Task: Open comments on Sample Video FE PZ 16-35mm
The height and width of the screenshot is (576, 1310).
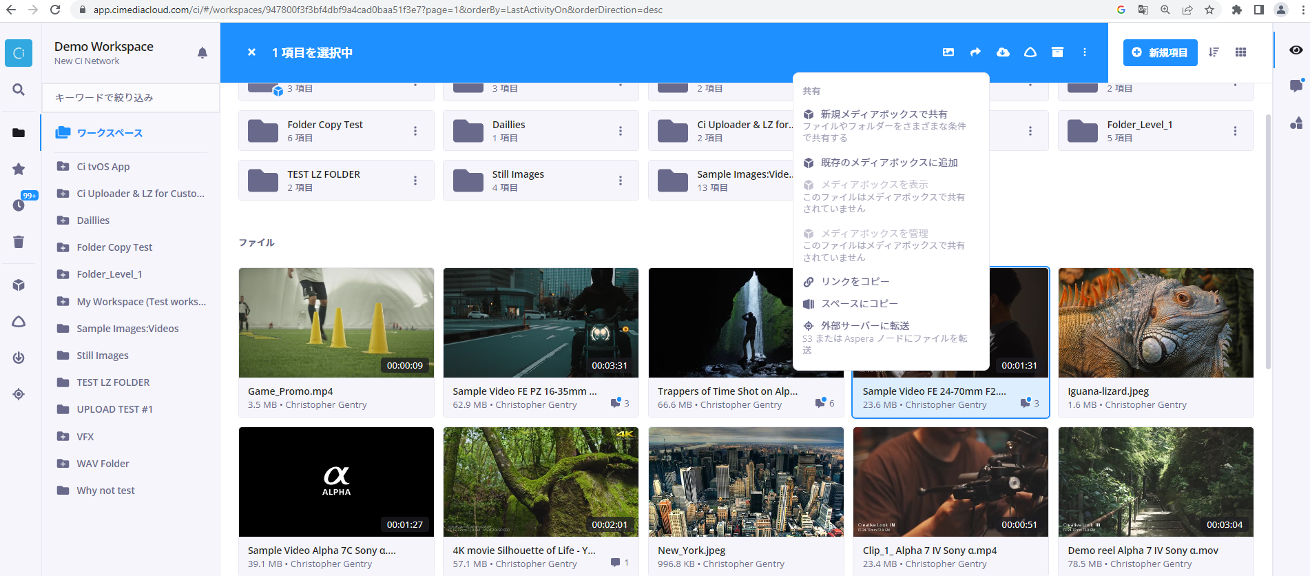Action: click(x=619, y=403)
